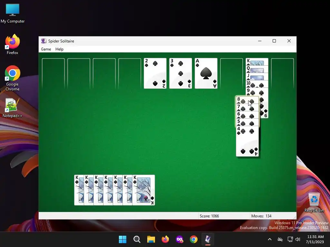Click the 9 of spades card
The width and height of the screenshot is (330, 247).
pyautogui.click(x=257, y=92)
